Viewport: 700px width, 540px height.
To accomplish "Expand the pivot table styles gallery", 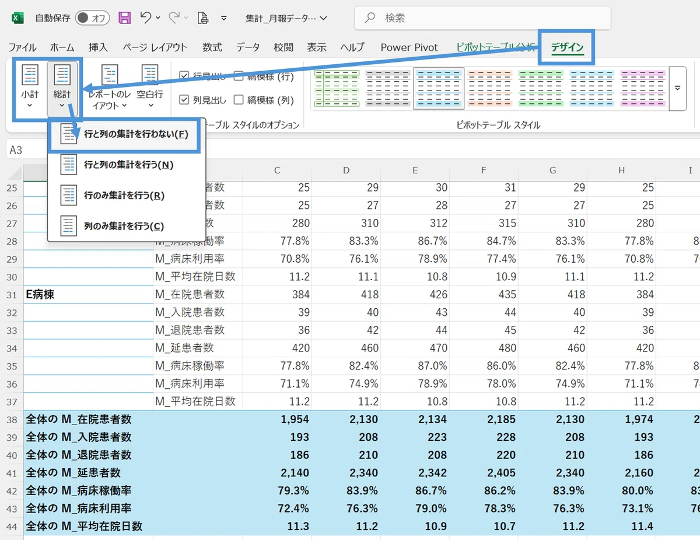I will pos(678,89).
